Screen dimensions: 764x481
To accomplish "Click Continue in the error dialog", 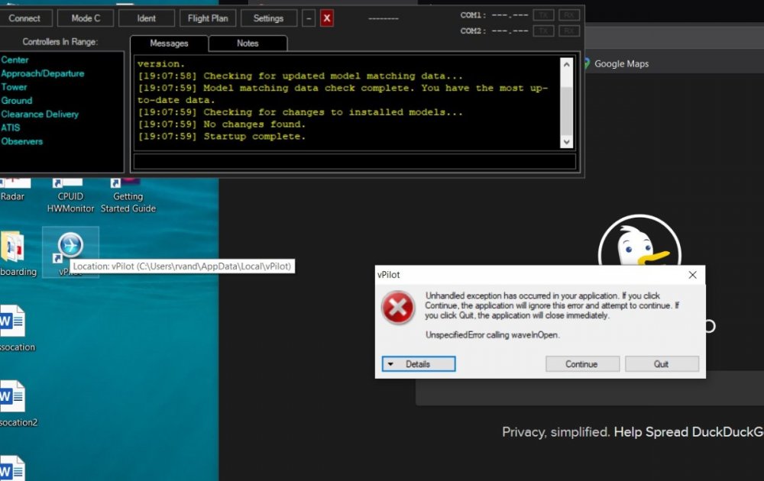I will pyautogui.click(x=582, y=364).
